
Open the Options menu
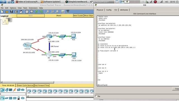[x=13, y=8]
